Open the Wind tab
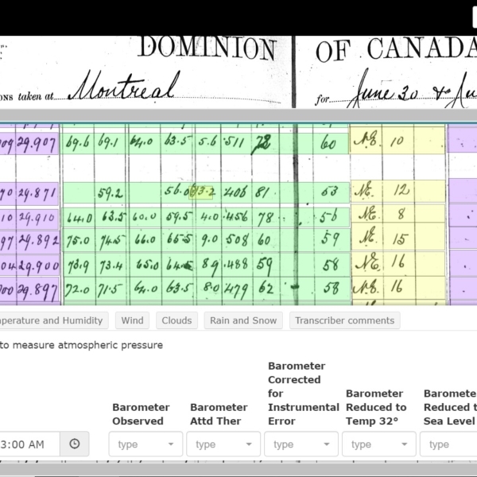Image resolution: width=477 pixels, height=477 pixels. point(133,320)
